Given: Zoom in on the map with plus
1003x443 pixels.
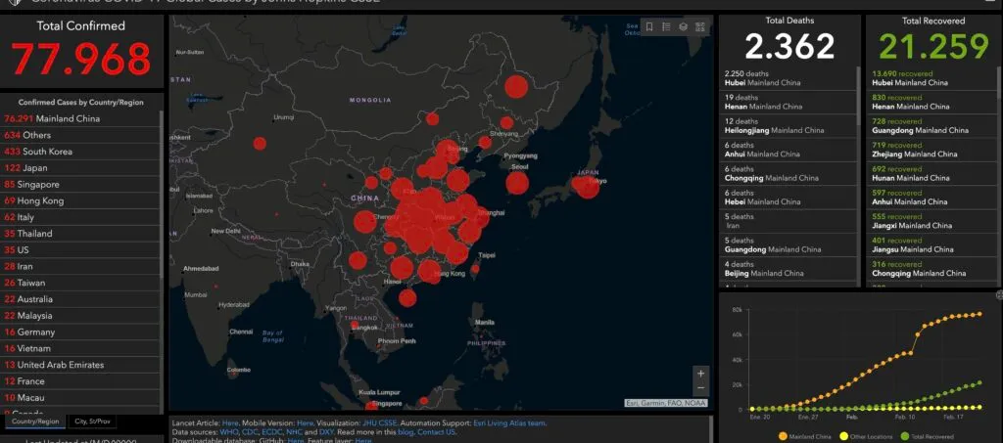Looking at the screenshot, I should (x=700, y=374).
